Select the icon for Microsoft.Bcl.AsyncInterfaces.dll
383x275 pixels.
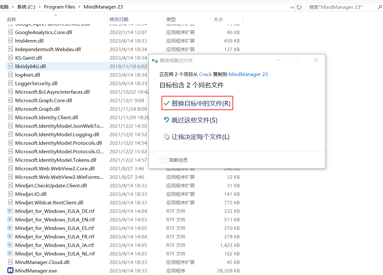point(10,92)
